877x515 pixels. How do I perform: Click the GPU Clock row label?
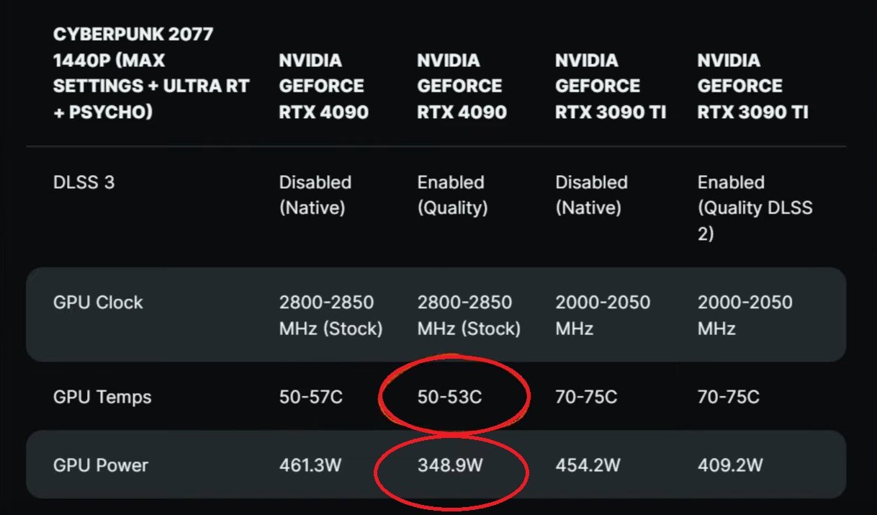pos(98,302)
